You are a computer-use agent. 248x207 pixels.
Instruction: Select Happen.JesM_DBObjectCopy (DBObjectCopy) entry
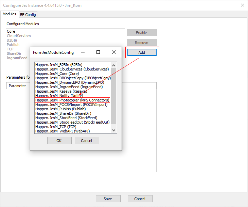pos(73,78)
